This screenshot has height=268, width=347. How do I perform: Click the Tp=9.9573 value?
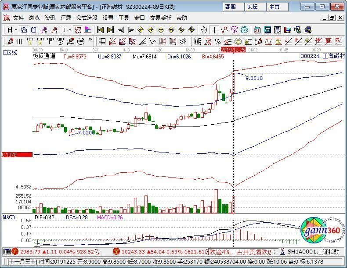point(75,57)
